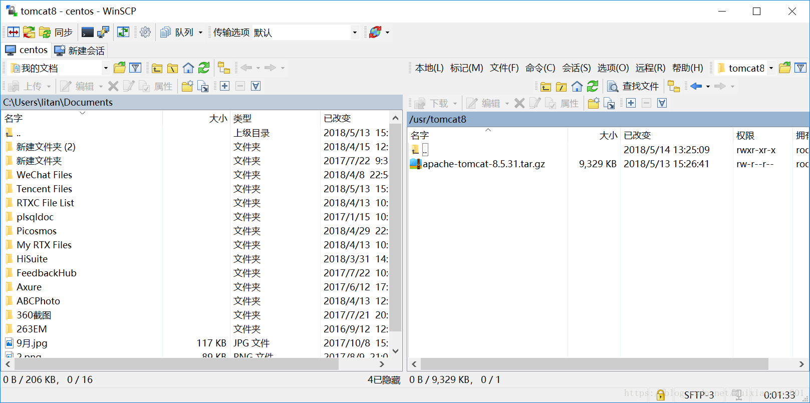Go to local parent directory icon
Screen dimensions: 810x403
tap(157, 68)
